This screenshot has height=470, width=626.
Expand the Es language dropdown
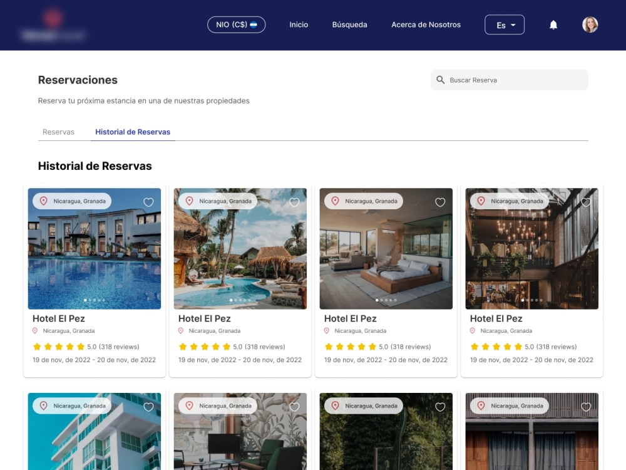coord(504,25)
